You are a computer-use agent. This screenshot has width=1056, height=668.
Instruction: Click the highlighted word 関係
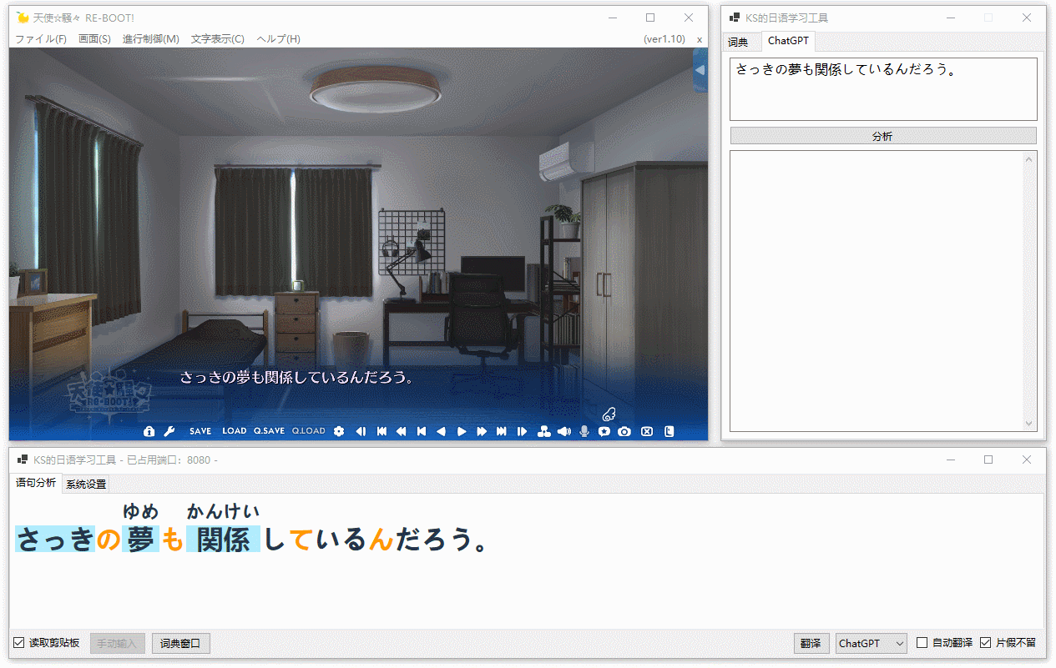[x=224, y=540]
